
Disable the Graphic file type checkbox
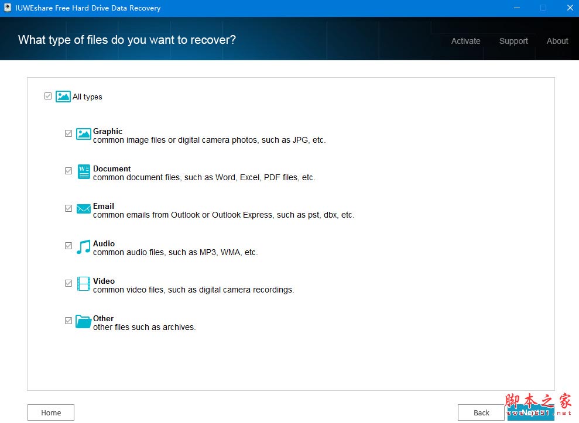[68, 133]
